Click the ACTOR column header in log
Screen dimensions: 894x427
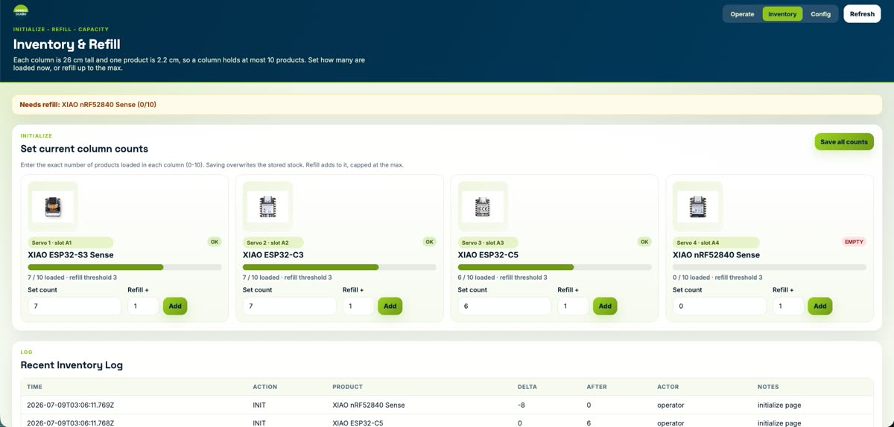(668, 387)
